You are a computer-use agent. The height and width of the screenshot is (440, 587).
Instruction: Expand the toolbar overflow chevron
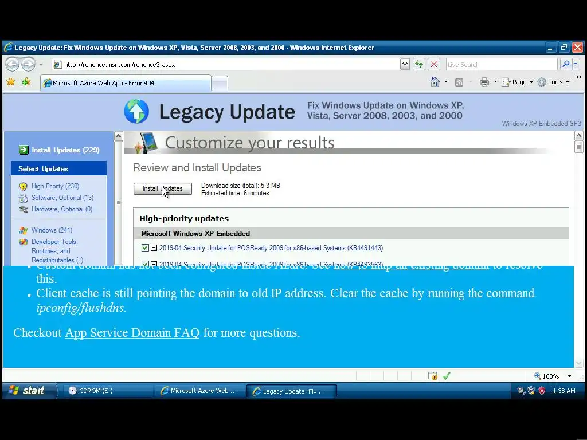[579, 77]
